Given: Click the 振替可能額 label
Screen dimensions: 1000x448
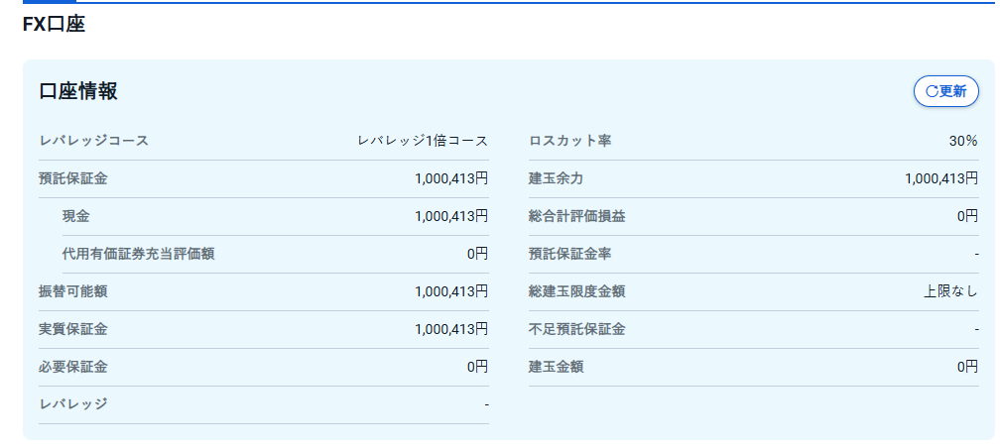Looking at the screenshot, I should pos(72,291).
